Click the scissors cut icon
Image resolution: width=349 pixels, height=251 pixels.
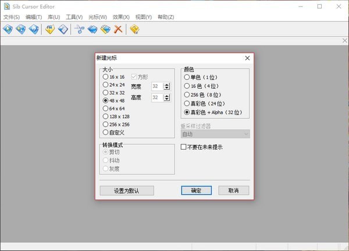(80, 29)
